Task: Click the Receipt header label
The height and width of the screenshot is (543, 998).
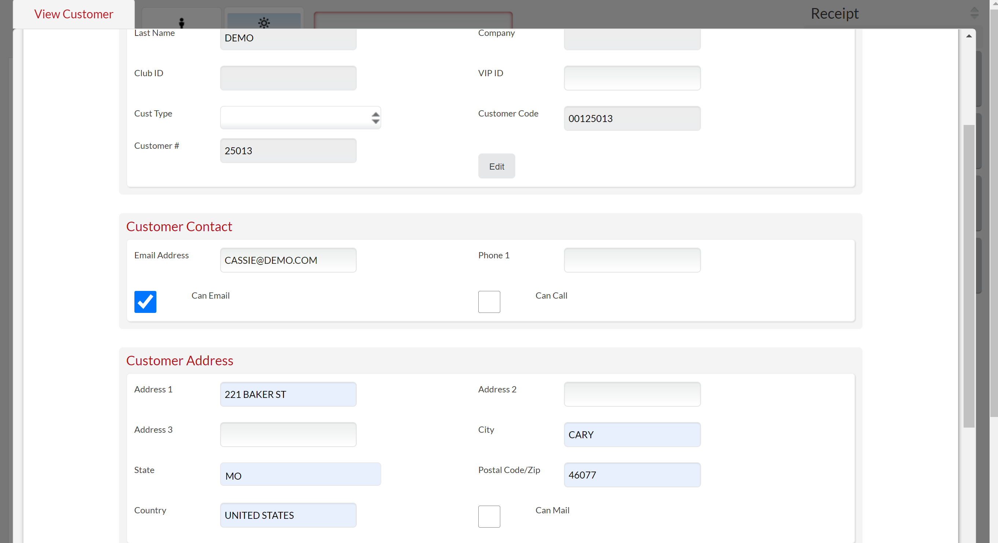Action: [834, 14]
